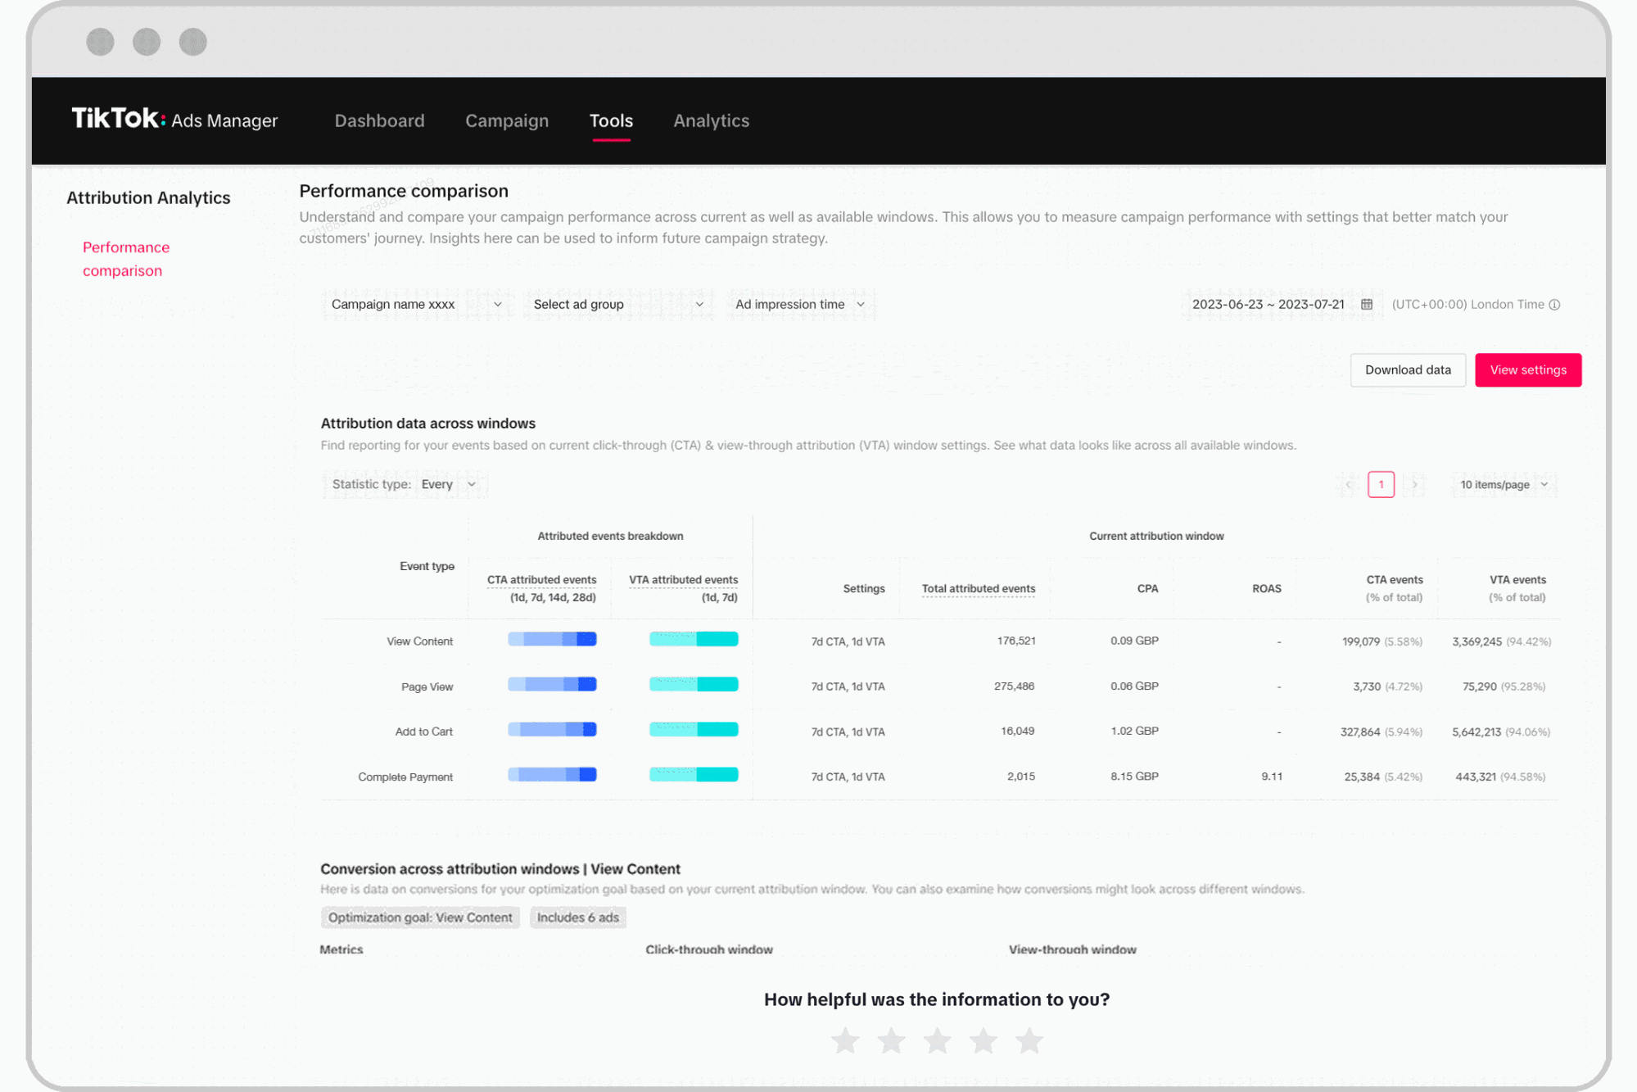Open the Ad impression time dropdown

pos(799,304)
